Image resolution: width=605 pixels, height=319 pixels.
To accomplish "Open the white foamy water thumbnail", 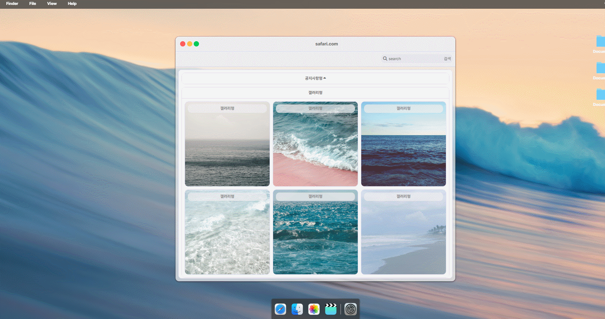I will [x=227, y=232].
